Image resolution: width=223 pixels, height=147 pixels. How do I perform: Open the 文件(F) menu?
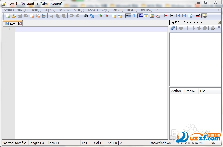click(x=9, y=10)
